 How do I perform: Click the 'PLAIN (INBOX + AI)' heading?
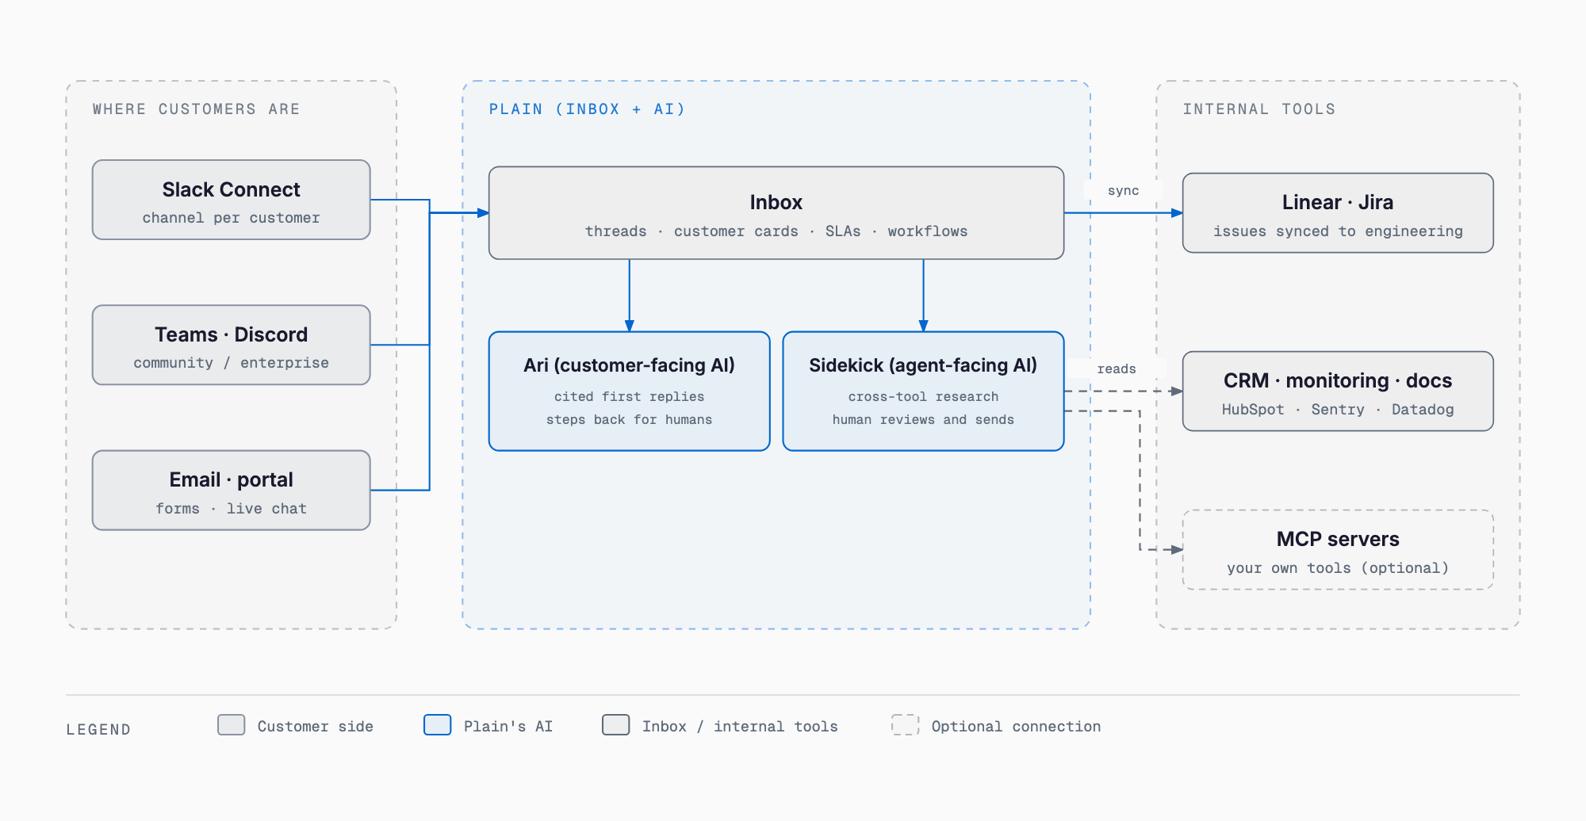(x=587, y=109)
